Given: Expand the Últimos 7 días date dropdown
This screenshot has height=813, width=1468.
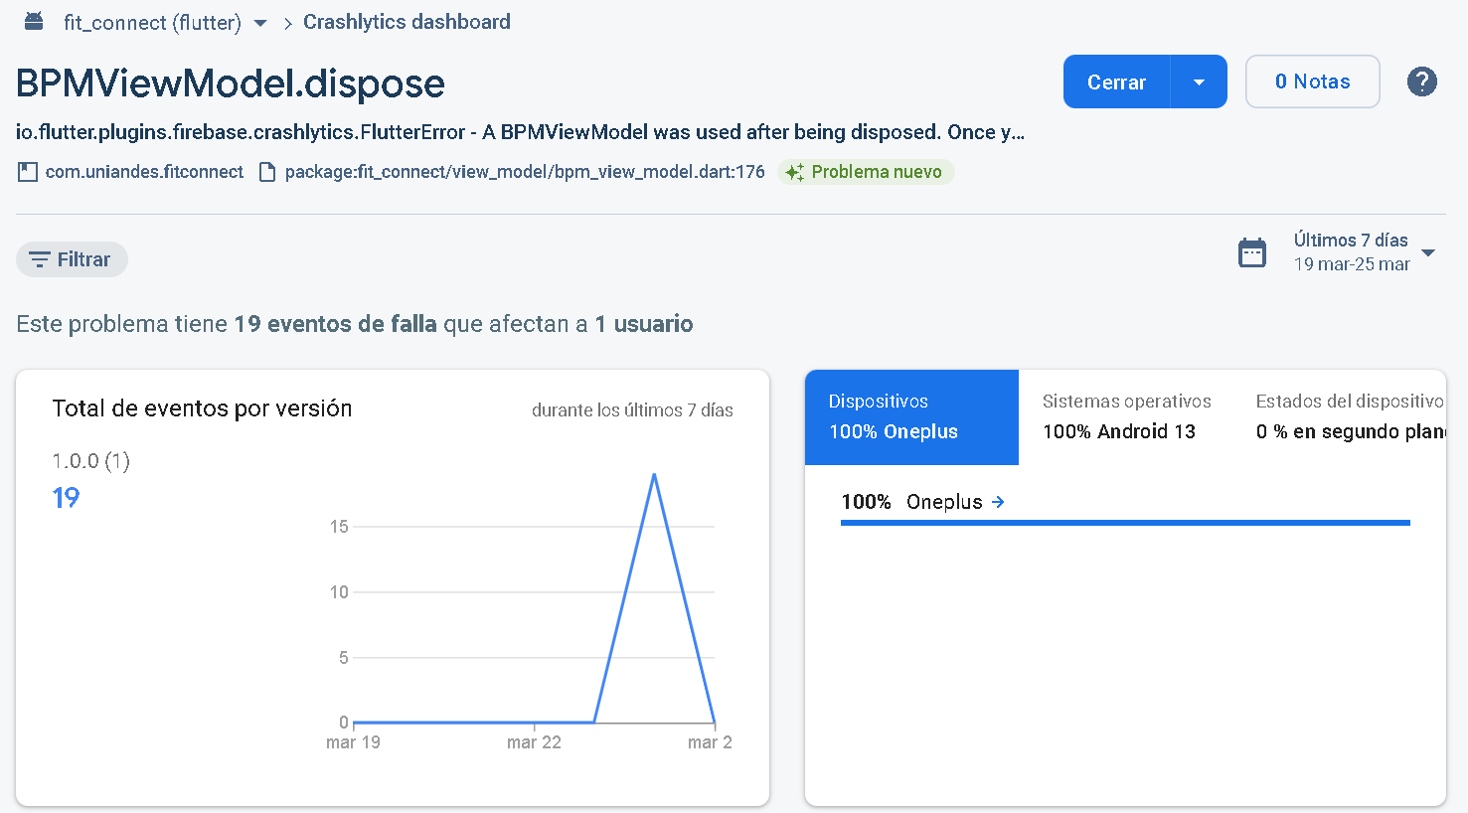Looking at the screenshot, I should tap(1428, 252).
